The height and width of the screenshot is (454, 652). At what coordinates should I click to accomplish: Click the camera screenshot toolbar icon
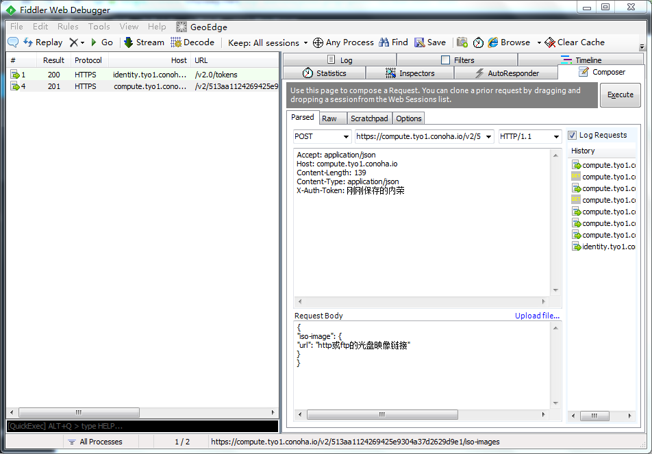coord(462,42)
